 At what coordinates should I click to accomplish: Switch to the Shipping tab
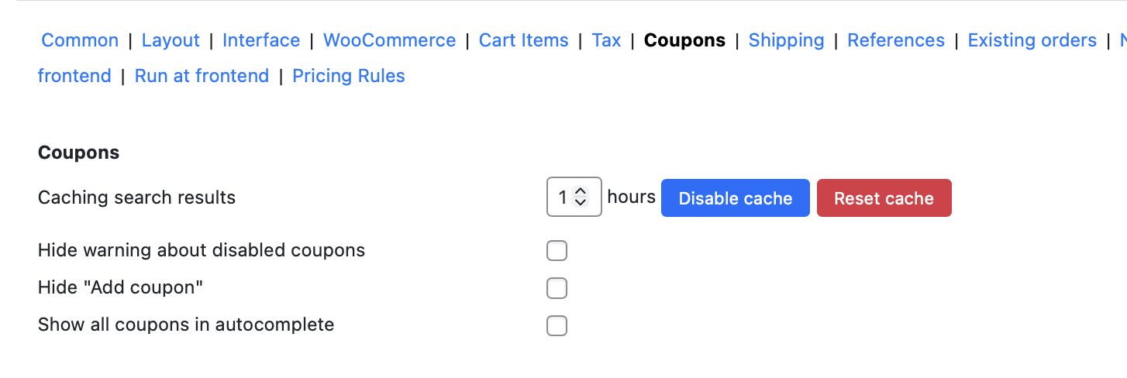click(x=786, y=40)
